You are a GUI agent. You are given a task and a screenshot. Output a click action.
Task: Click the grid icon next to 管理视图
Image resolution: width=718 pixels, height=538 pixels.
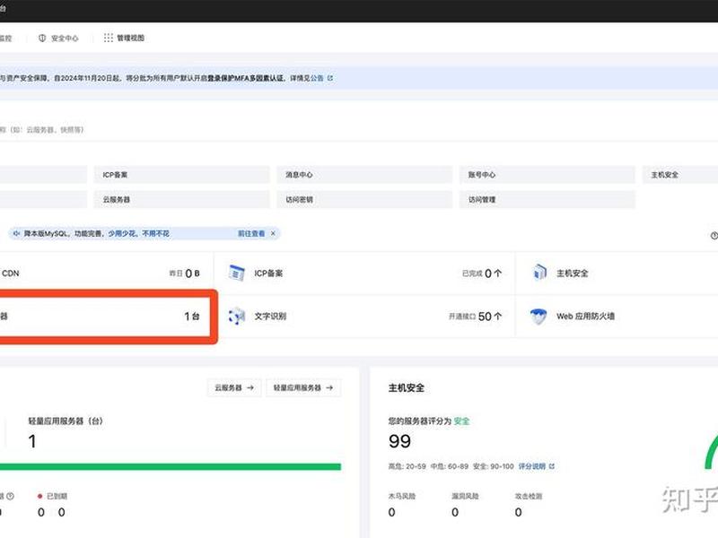click(108, 38)
